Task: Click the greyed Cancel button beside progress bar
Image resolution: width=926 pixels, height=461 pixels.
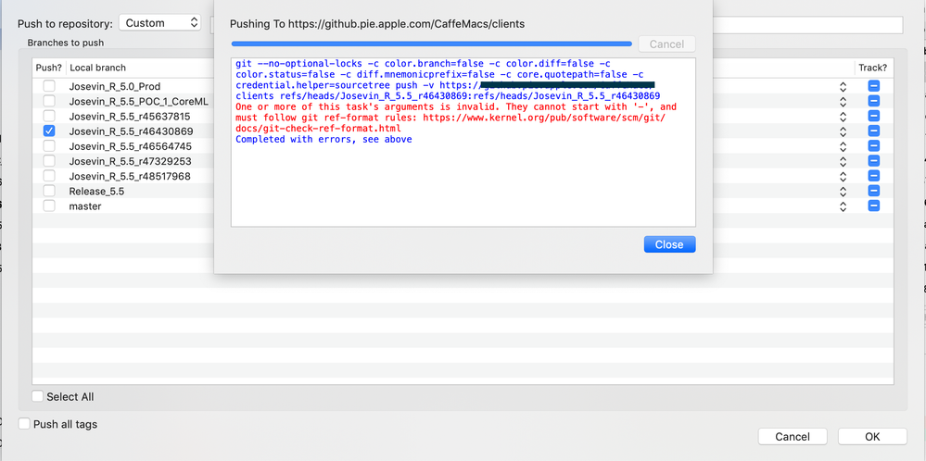Action: pos(666,44)
